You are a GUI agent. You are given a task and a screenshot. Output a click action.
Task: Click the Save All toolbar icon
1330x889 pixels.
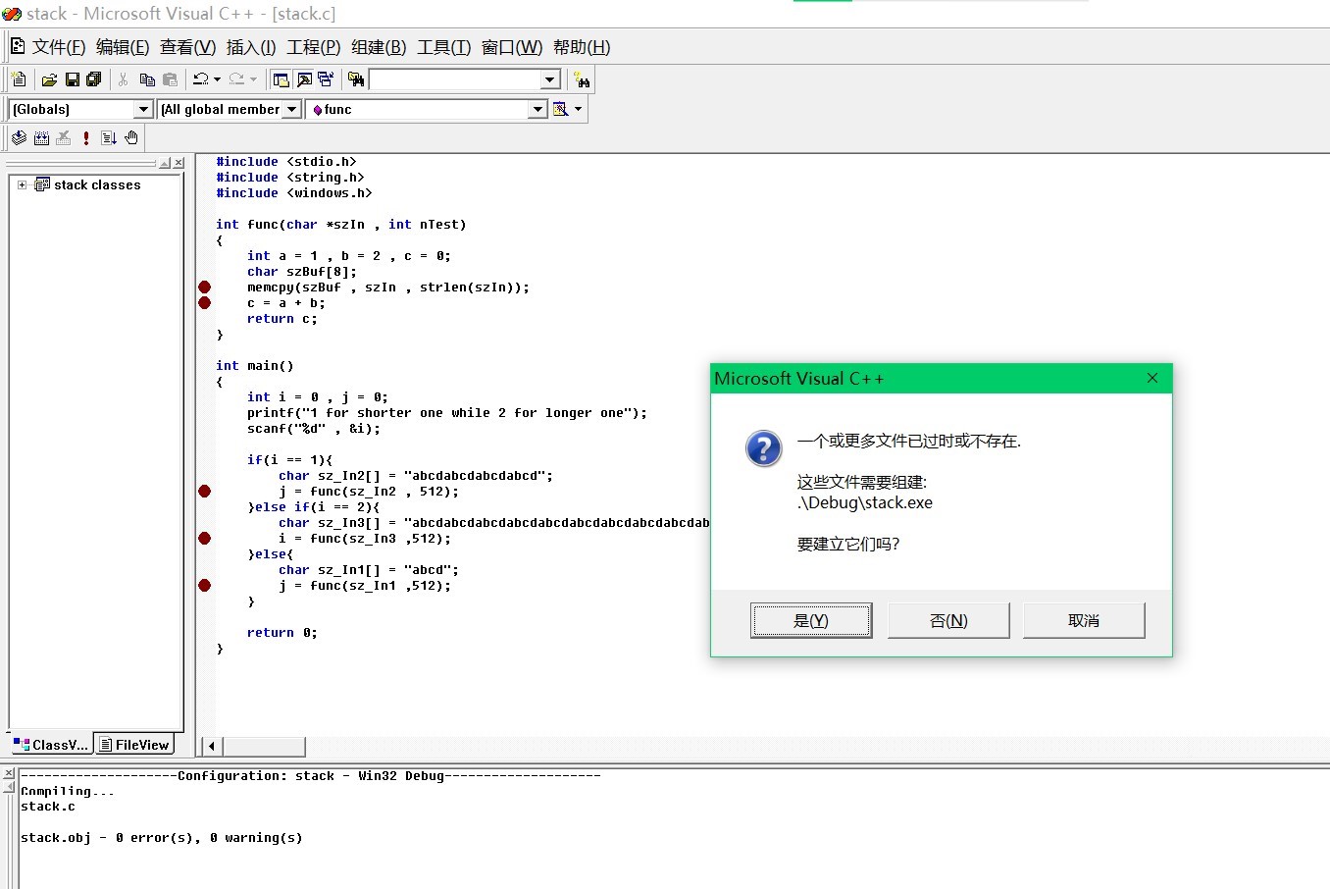point(94,79)
